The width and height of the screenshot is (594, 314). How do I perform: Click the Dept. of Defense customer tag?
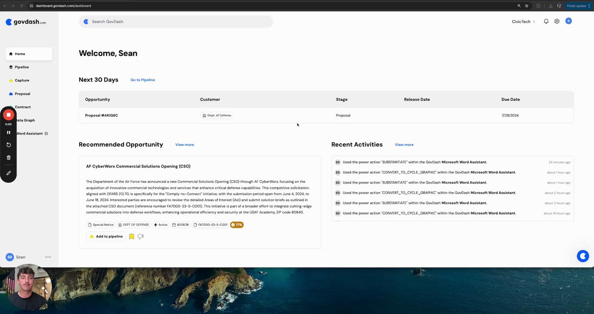(x=217, y=116)
